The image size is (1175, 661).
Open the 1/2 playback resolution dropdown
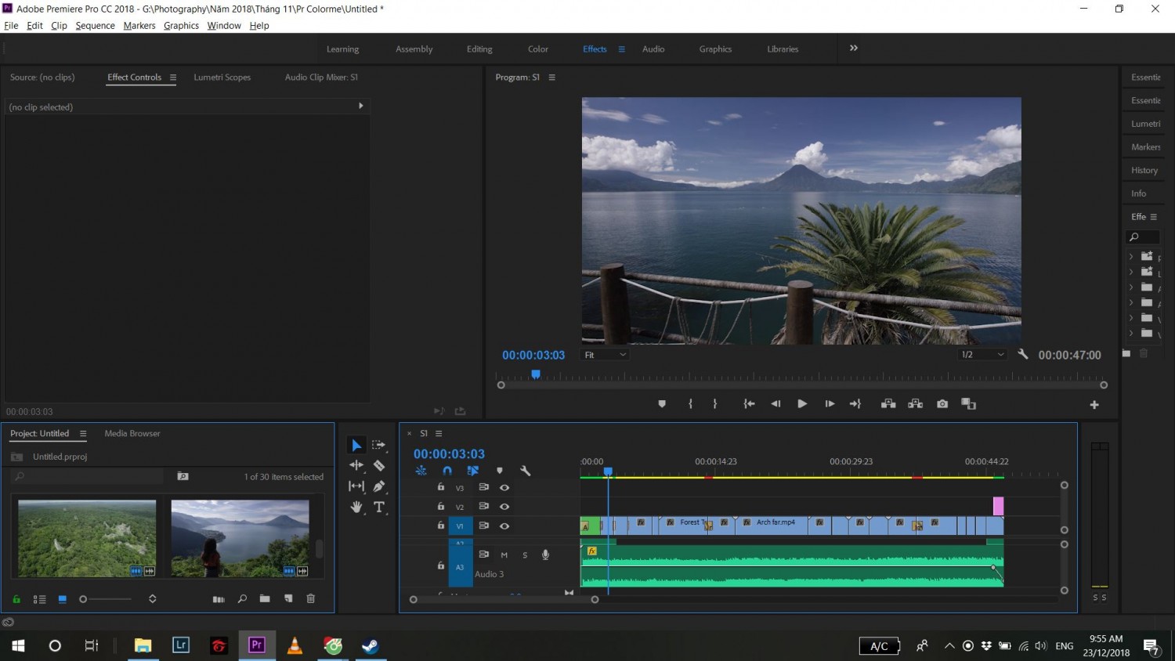point(982,355)
